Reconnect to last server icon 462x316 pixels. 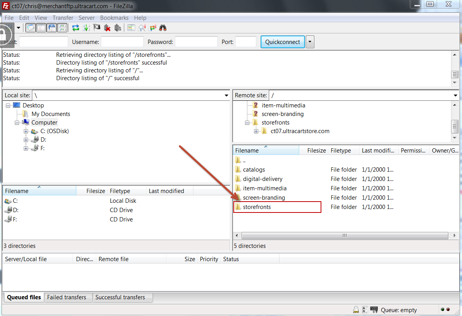click(118, 28)
